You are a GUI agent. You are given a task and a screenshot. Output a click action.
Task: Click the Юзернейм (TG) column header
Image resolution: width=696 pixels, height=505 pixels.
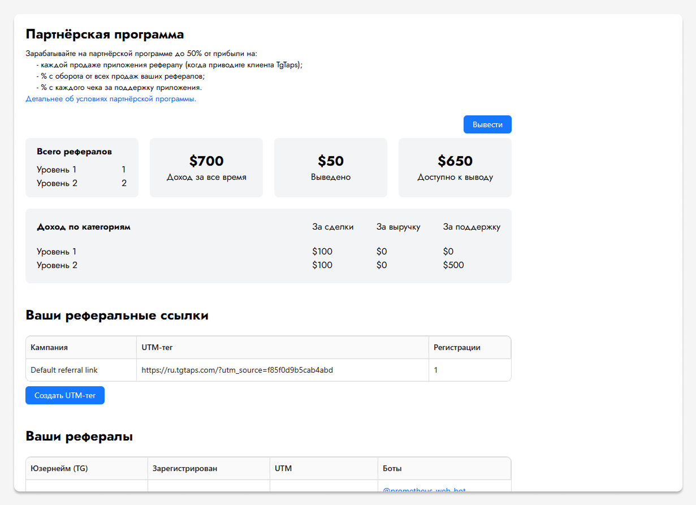tap(59, 468)
